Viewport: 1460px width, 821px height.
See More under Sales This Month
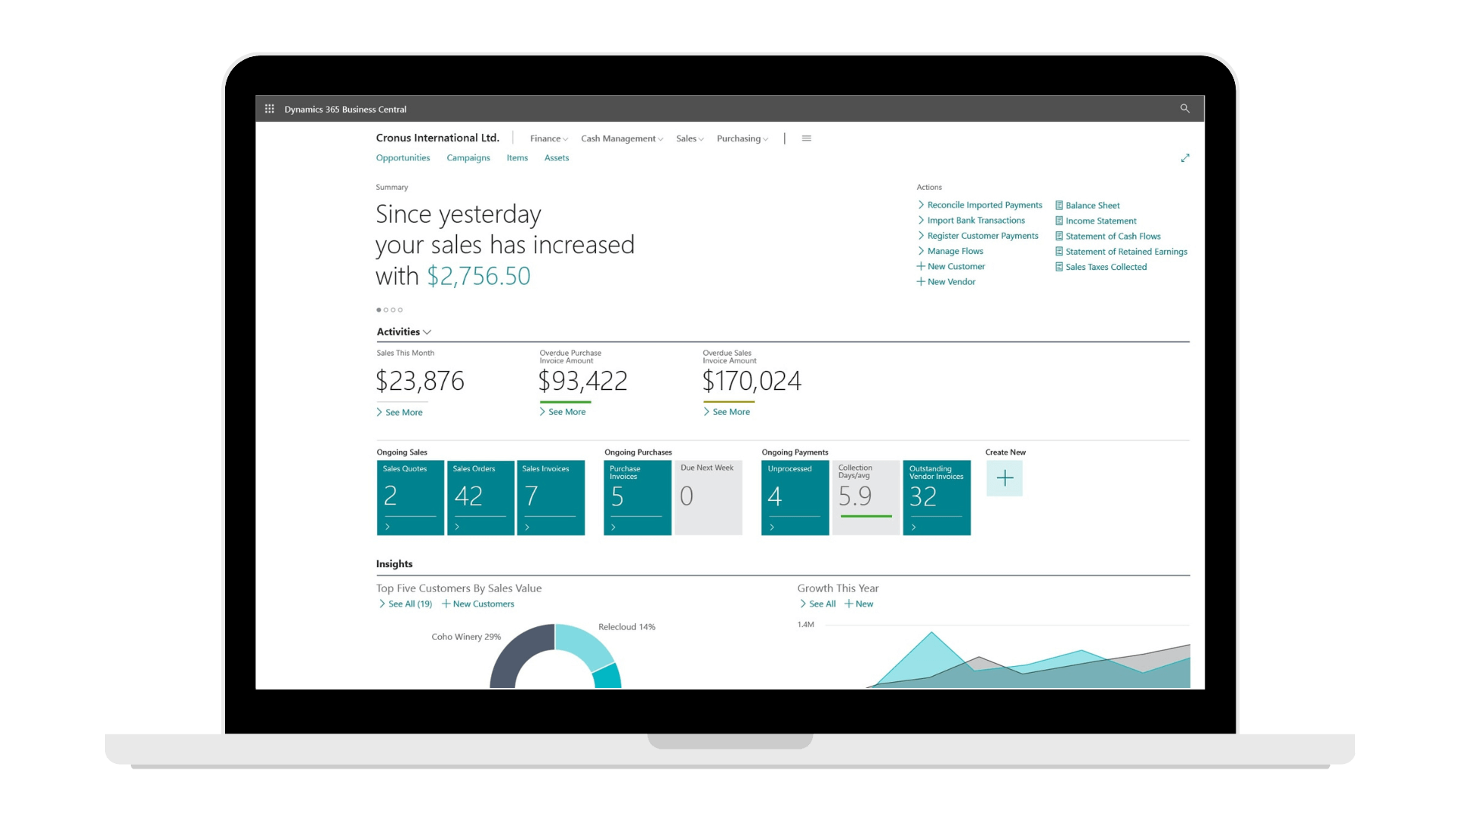coord(399,413)
